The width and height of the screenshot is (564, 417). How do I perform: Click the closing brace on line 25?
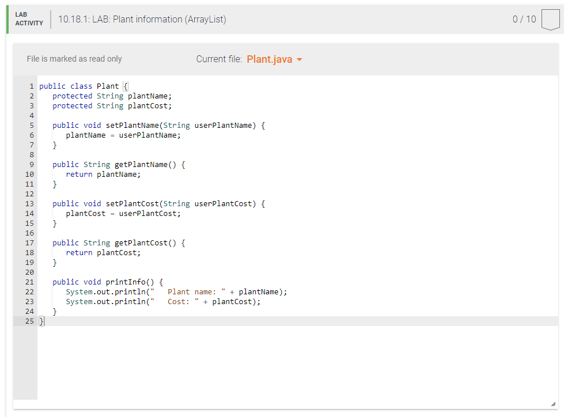pos(40,321)
